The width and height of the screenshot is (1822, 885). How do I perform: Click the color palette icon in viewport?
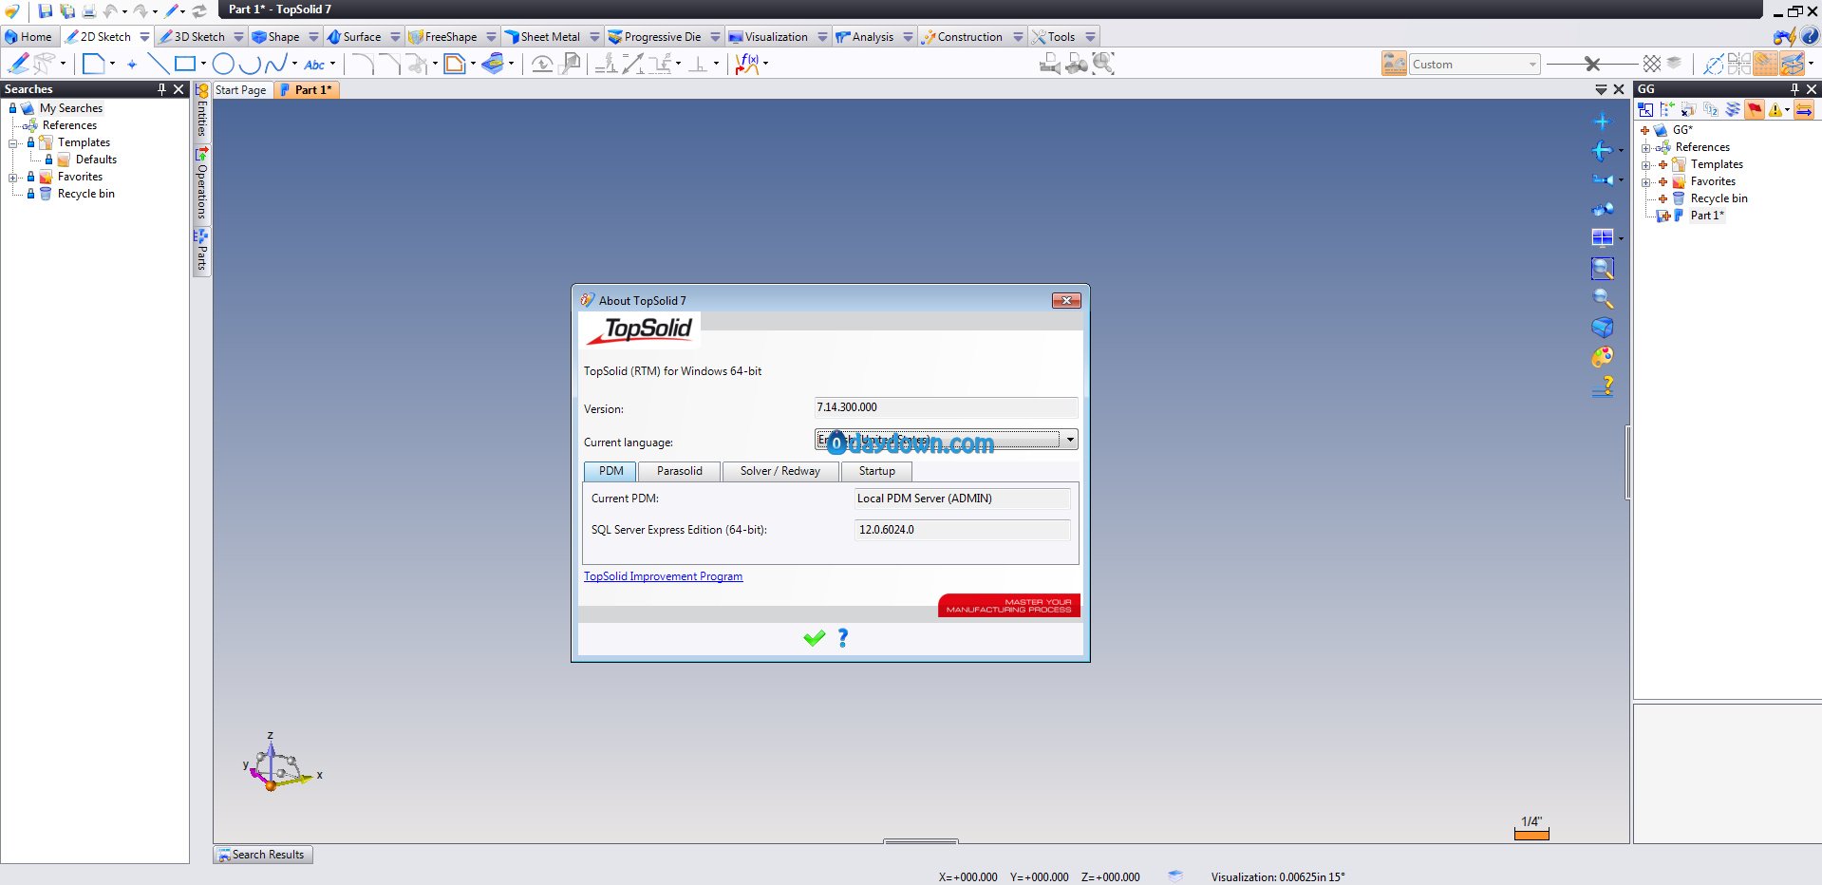click(1603, 357)
